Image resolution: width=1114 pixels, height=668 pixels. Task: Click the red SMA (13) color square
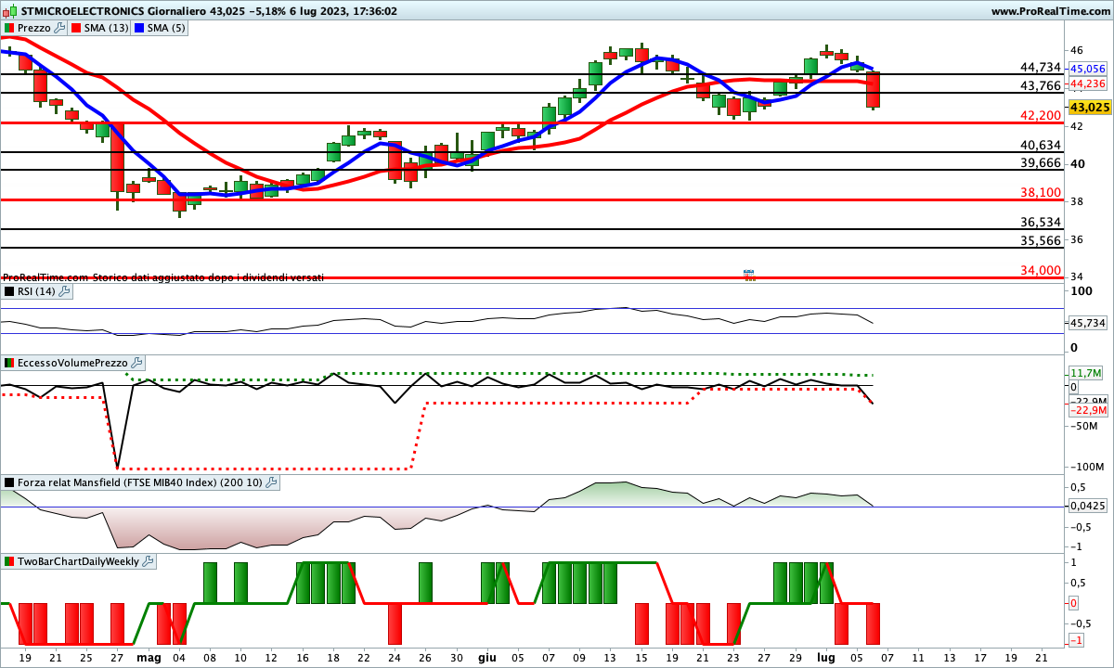(75, 28)
